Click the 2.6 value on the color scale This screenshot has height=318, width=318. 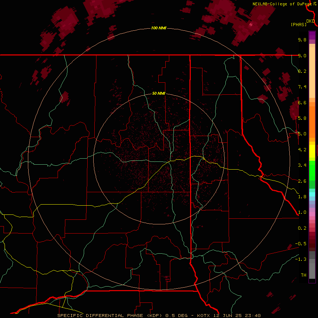(302, 181)
